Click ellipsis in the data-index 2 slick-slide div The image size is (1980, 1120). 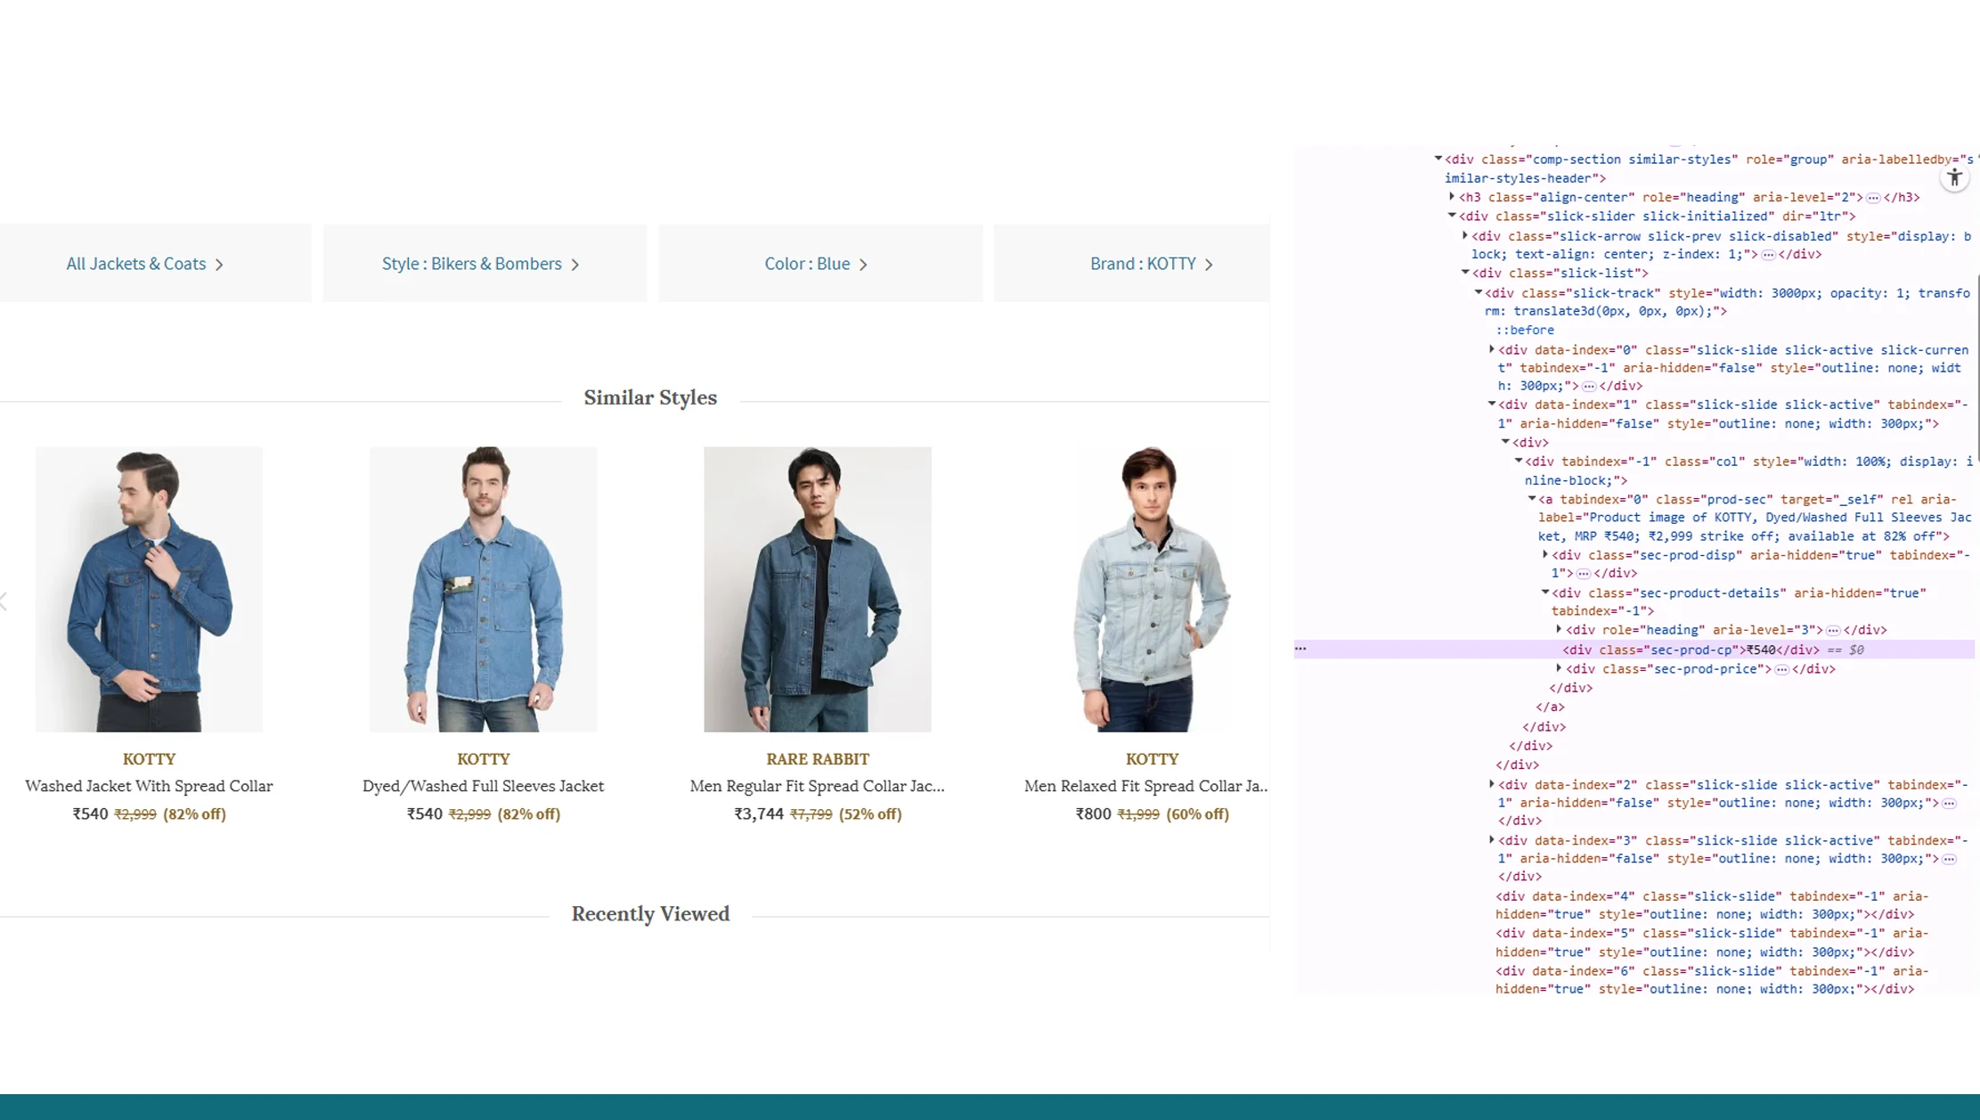pyautogui.click(x=1947, y=802)
